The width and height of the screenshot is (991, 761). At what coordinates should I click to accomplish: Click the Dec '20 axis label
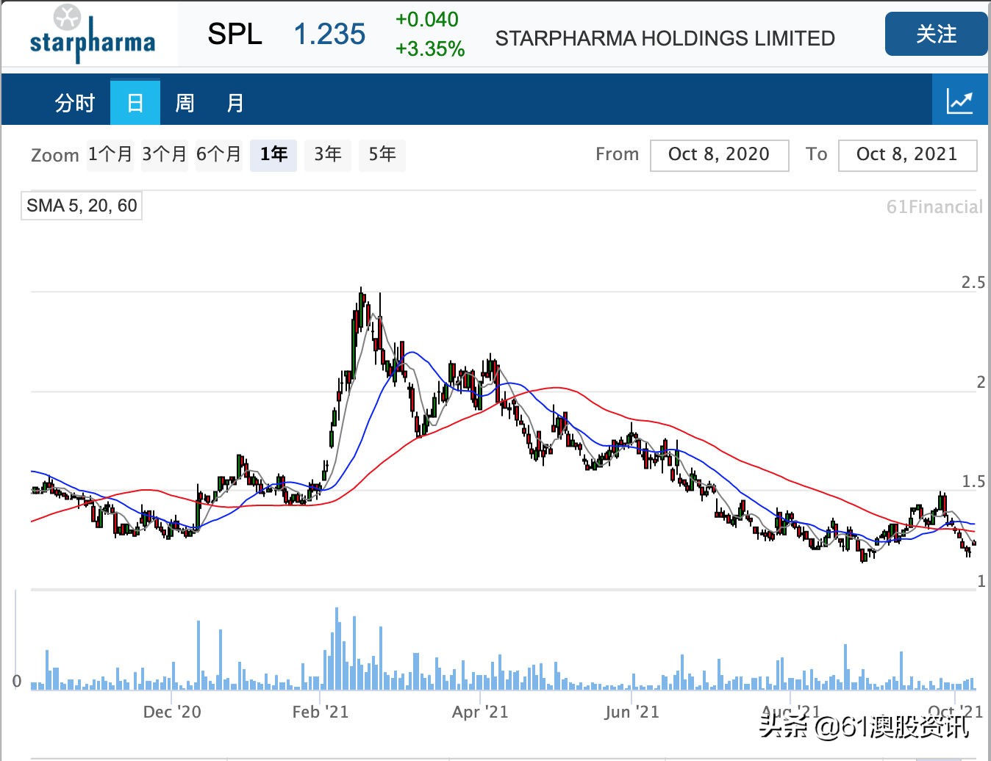pos(172,712)
